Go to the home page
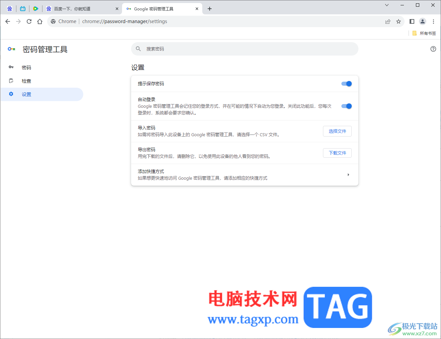The width and height of the screenshot is (441, 339). (x=40, y=21)
